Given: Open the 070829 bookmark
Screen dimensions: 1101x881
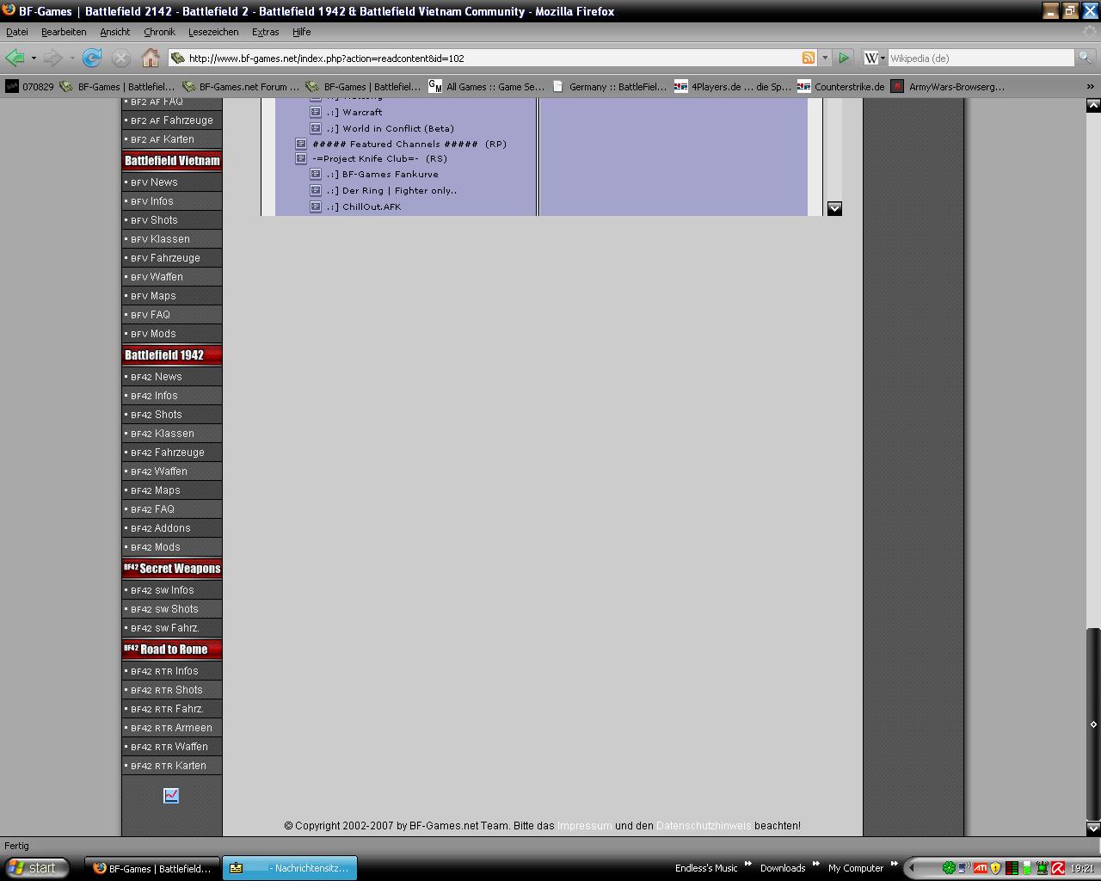Looking at the screenshot, I should click(x=29, y=86).
